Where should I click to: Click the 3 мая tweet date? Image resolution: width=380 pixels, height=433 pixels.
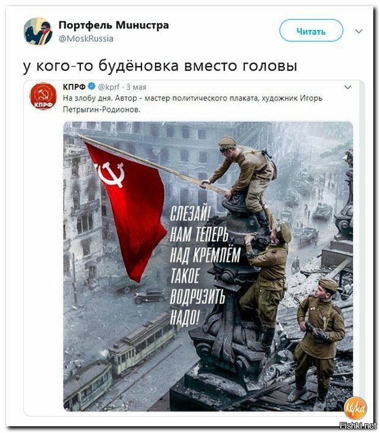tap(136, 87)
